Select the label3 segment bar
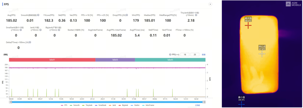Screen dimensions: 303x108 point(115,60)
